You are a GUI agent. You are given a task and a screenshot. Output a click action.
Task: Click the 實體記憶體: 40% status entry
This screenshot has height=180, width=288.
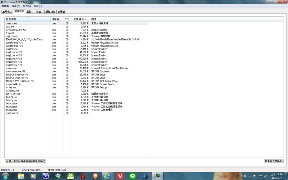coord(57,170)
